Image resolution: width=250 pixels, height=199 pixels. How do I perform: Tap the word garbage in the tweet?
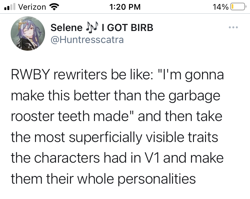click(x=194, y=96)
